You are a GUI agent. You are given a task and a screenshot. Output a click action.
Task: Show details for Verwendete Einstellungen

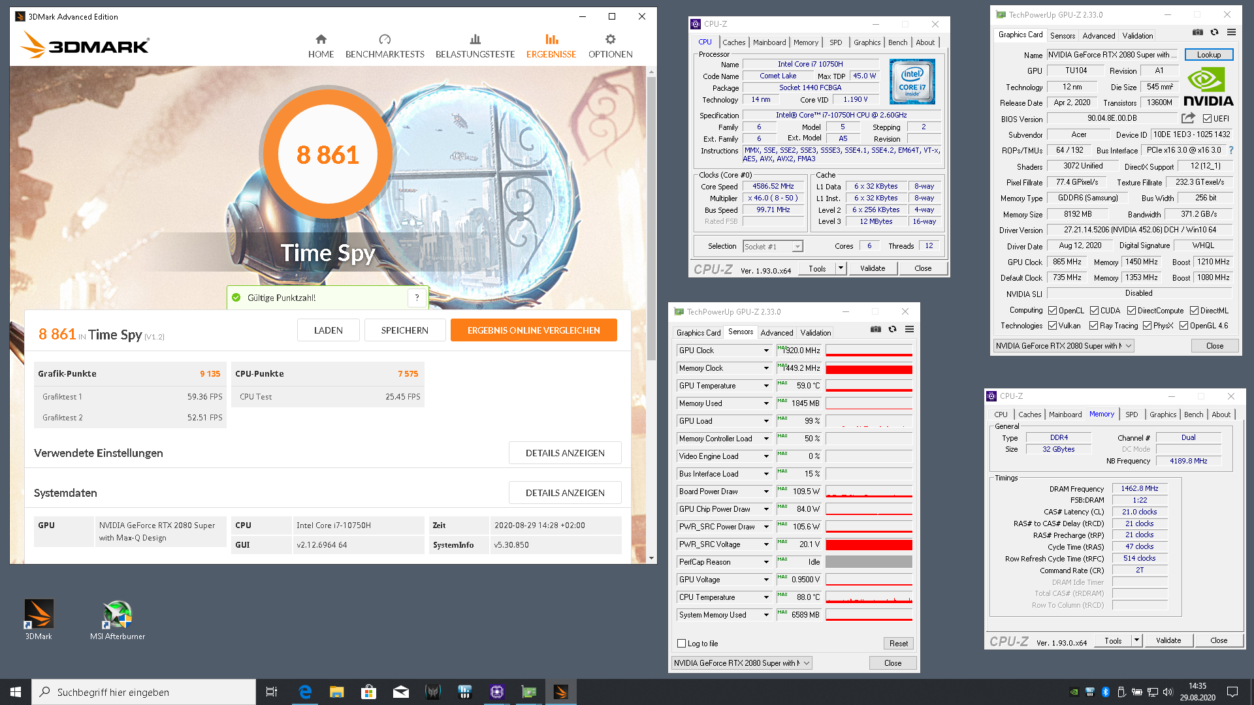click(565, 453)
